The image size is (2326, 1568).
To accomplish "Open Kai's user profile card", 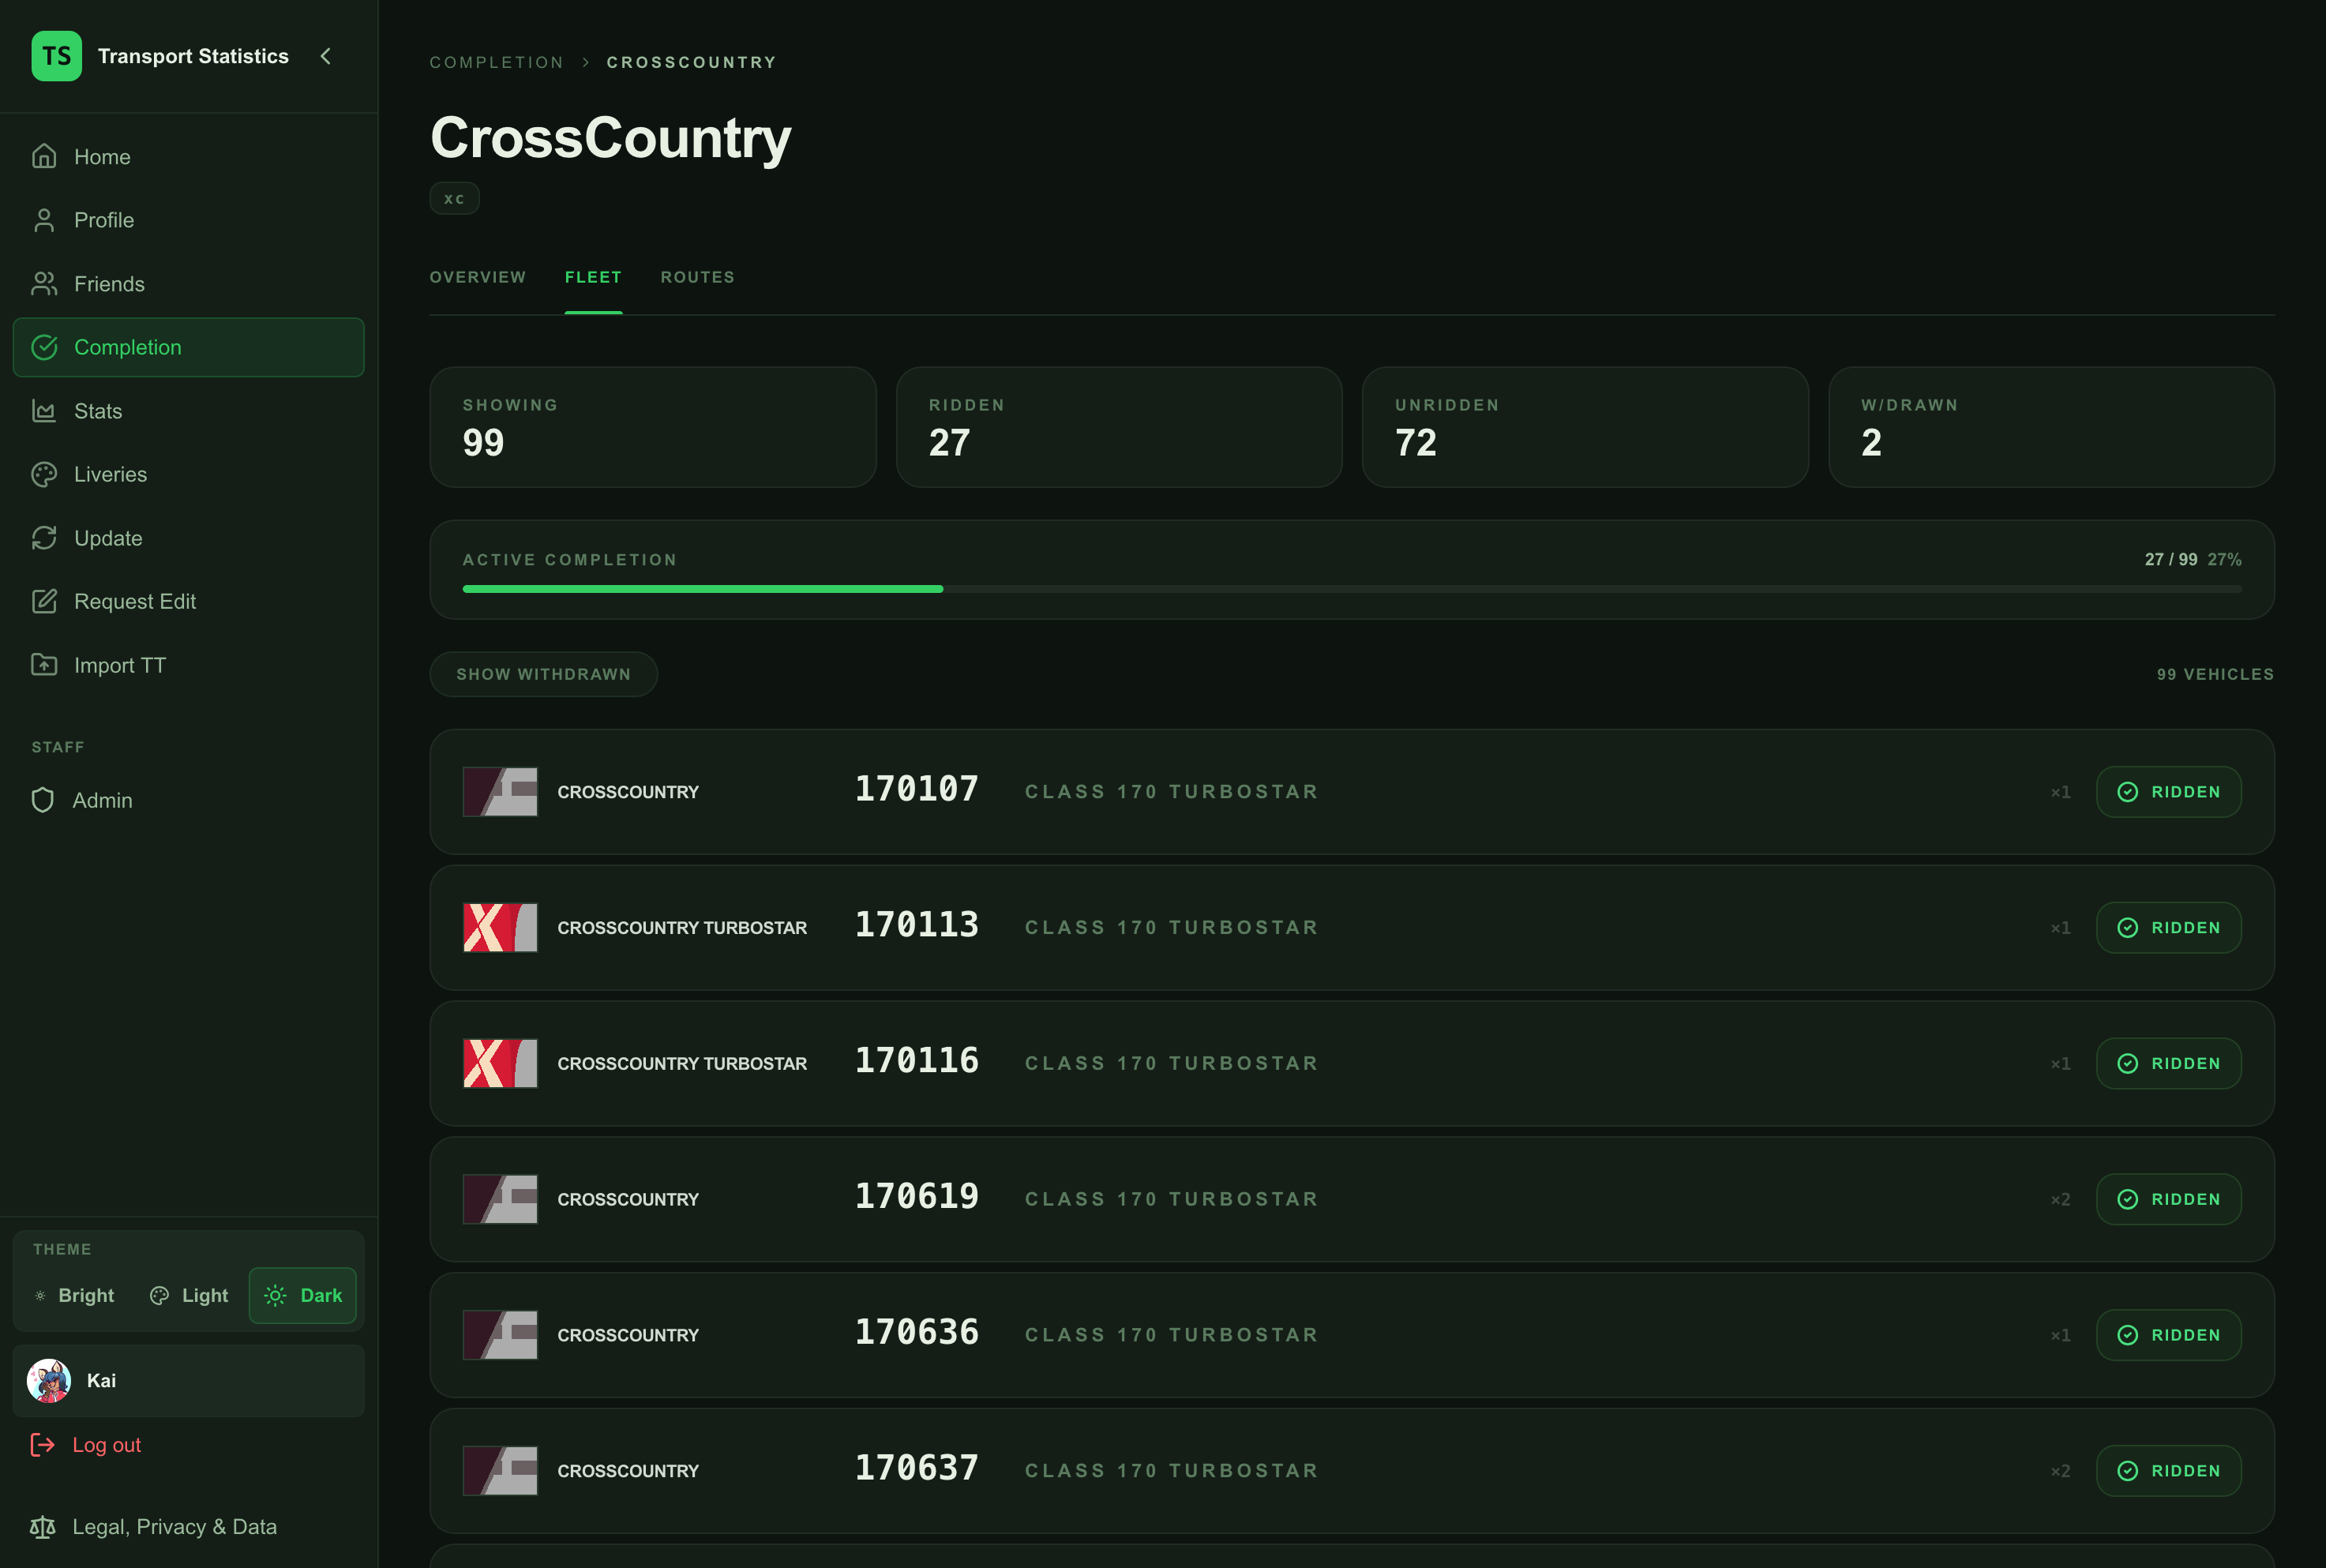I will (189, 1380).
